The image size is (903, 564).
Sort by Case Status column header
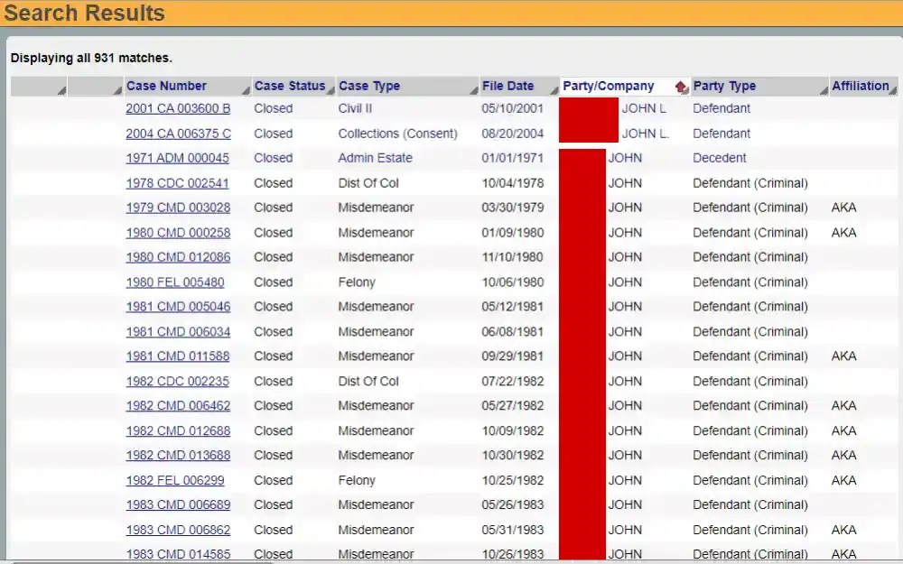click(290, 86)
